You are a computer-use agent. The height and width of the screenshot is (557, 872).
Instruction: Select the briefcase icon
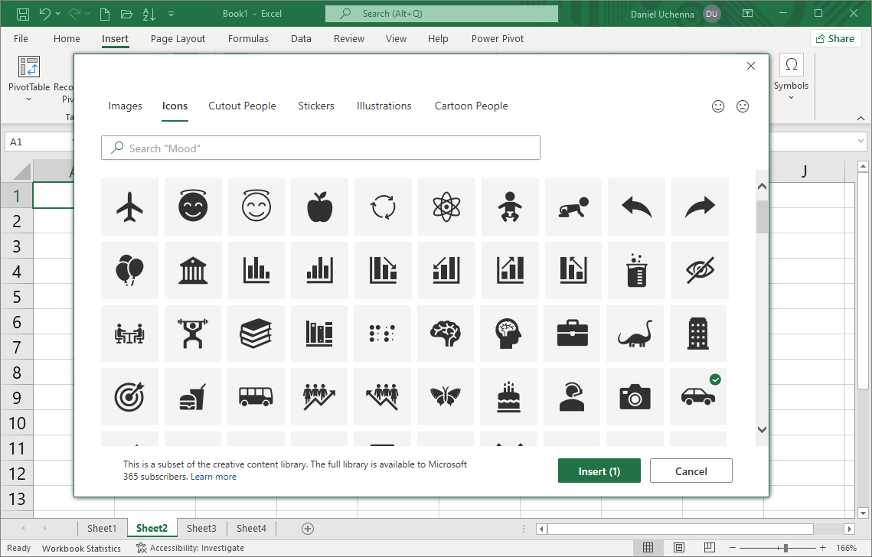572,334
